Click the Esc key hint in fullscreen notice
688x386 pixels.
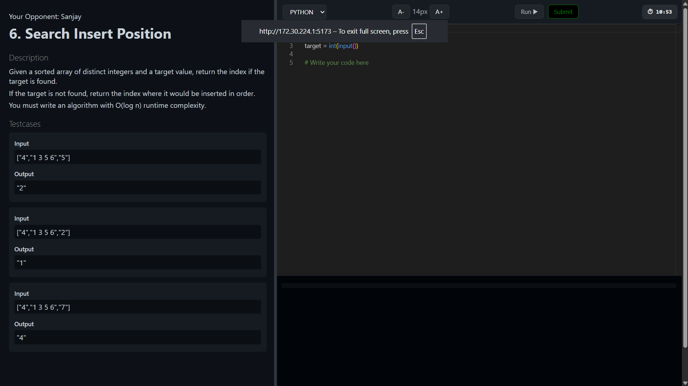pyautogui.click(x=419, y=31)
